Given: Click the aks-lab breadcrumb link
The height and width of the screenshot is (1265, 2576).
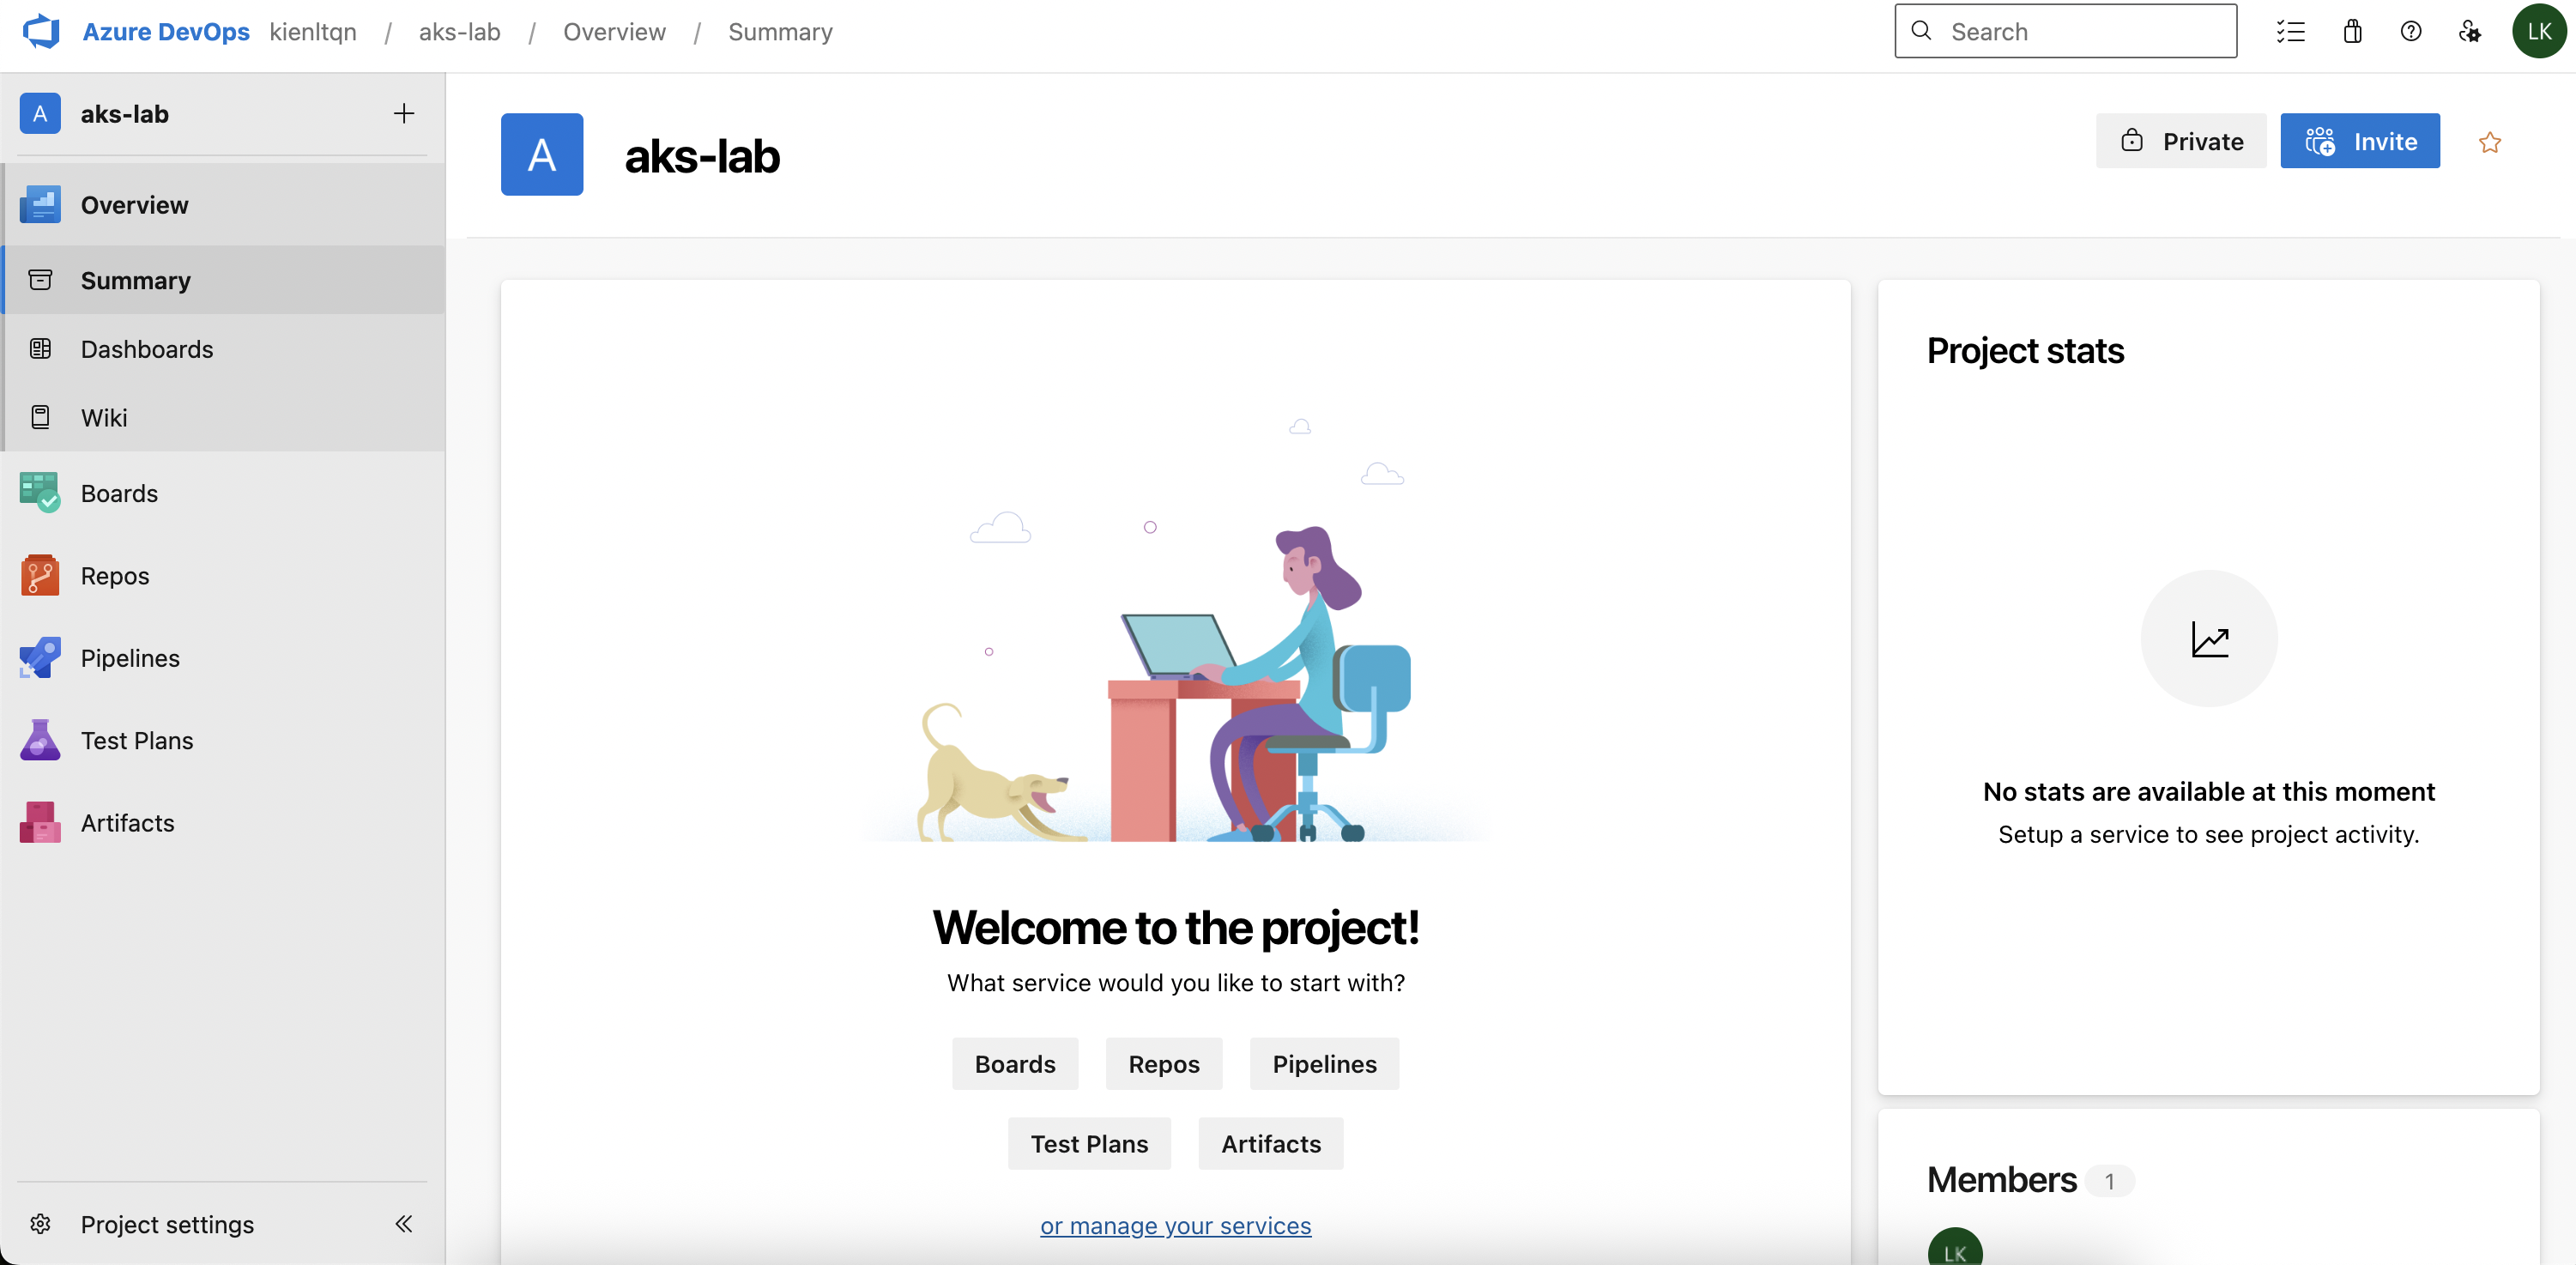Looking at the screenshot, I should pyautogui.click(x=459, y=31).
